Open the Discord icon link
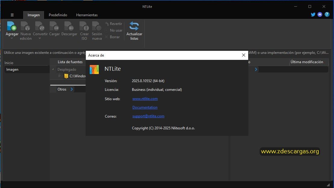The width and height of the screenshot is (334, 188). pyautogui.click(x=320, y=14)
